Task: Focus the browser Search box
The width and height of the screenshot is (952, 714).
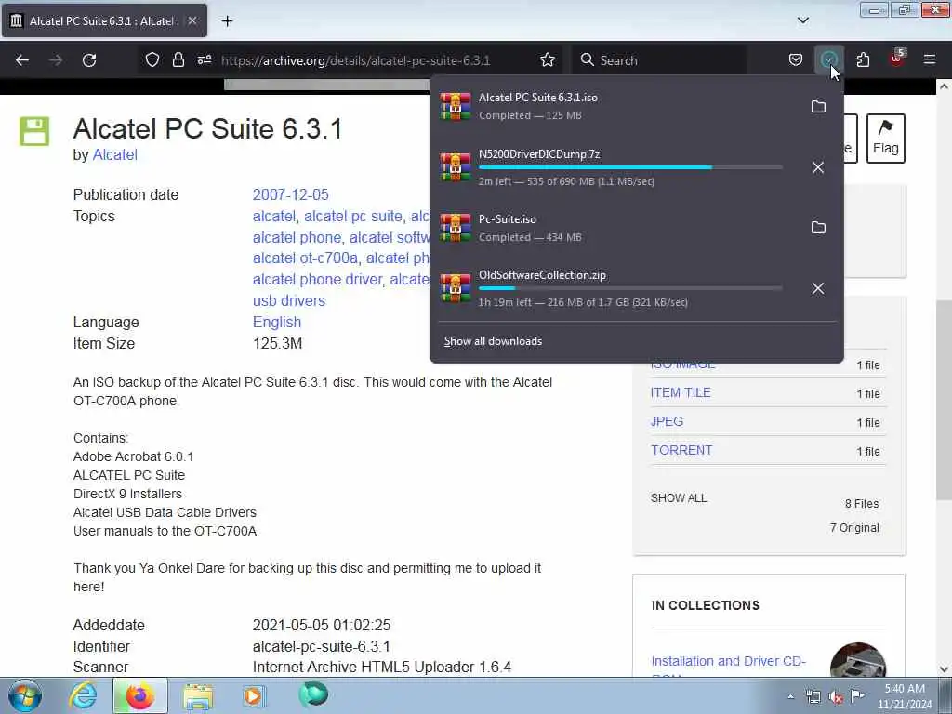Action: 660,60
